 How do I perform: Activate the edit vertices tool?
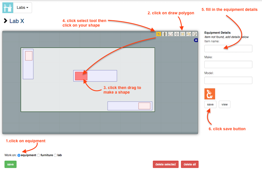pyautogui.click(x=171, y=34)
